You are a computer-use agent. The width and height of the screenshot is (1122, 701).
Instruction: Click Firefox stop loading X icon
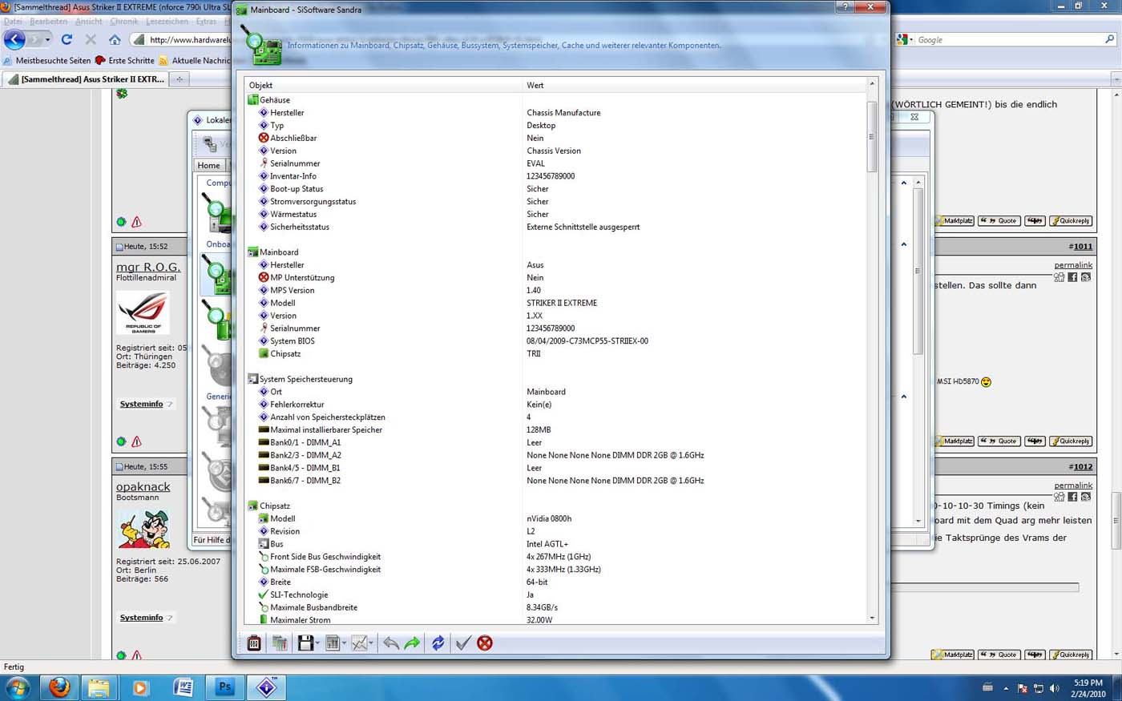tap(91, 39)
